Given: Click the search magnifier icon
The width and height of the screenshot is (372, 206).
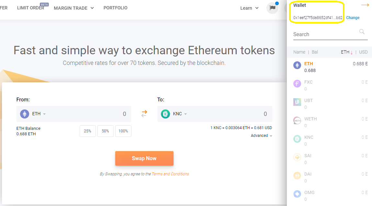Looking at the screenshot, I should [362, 32].
